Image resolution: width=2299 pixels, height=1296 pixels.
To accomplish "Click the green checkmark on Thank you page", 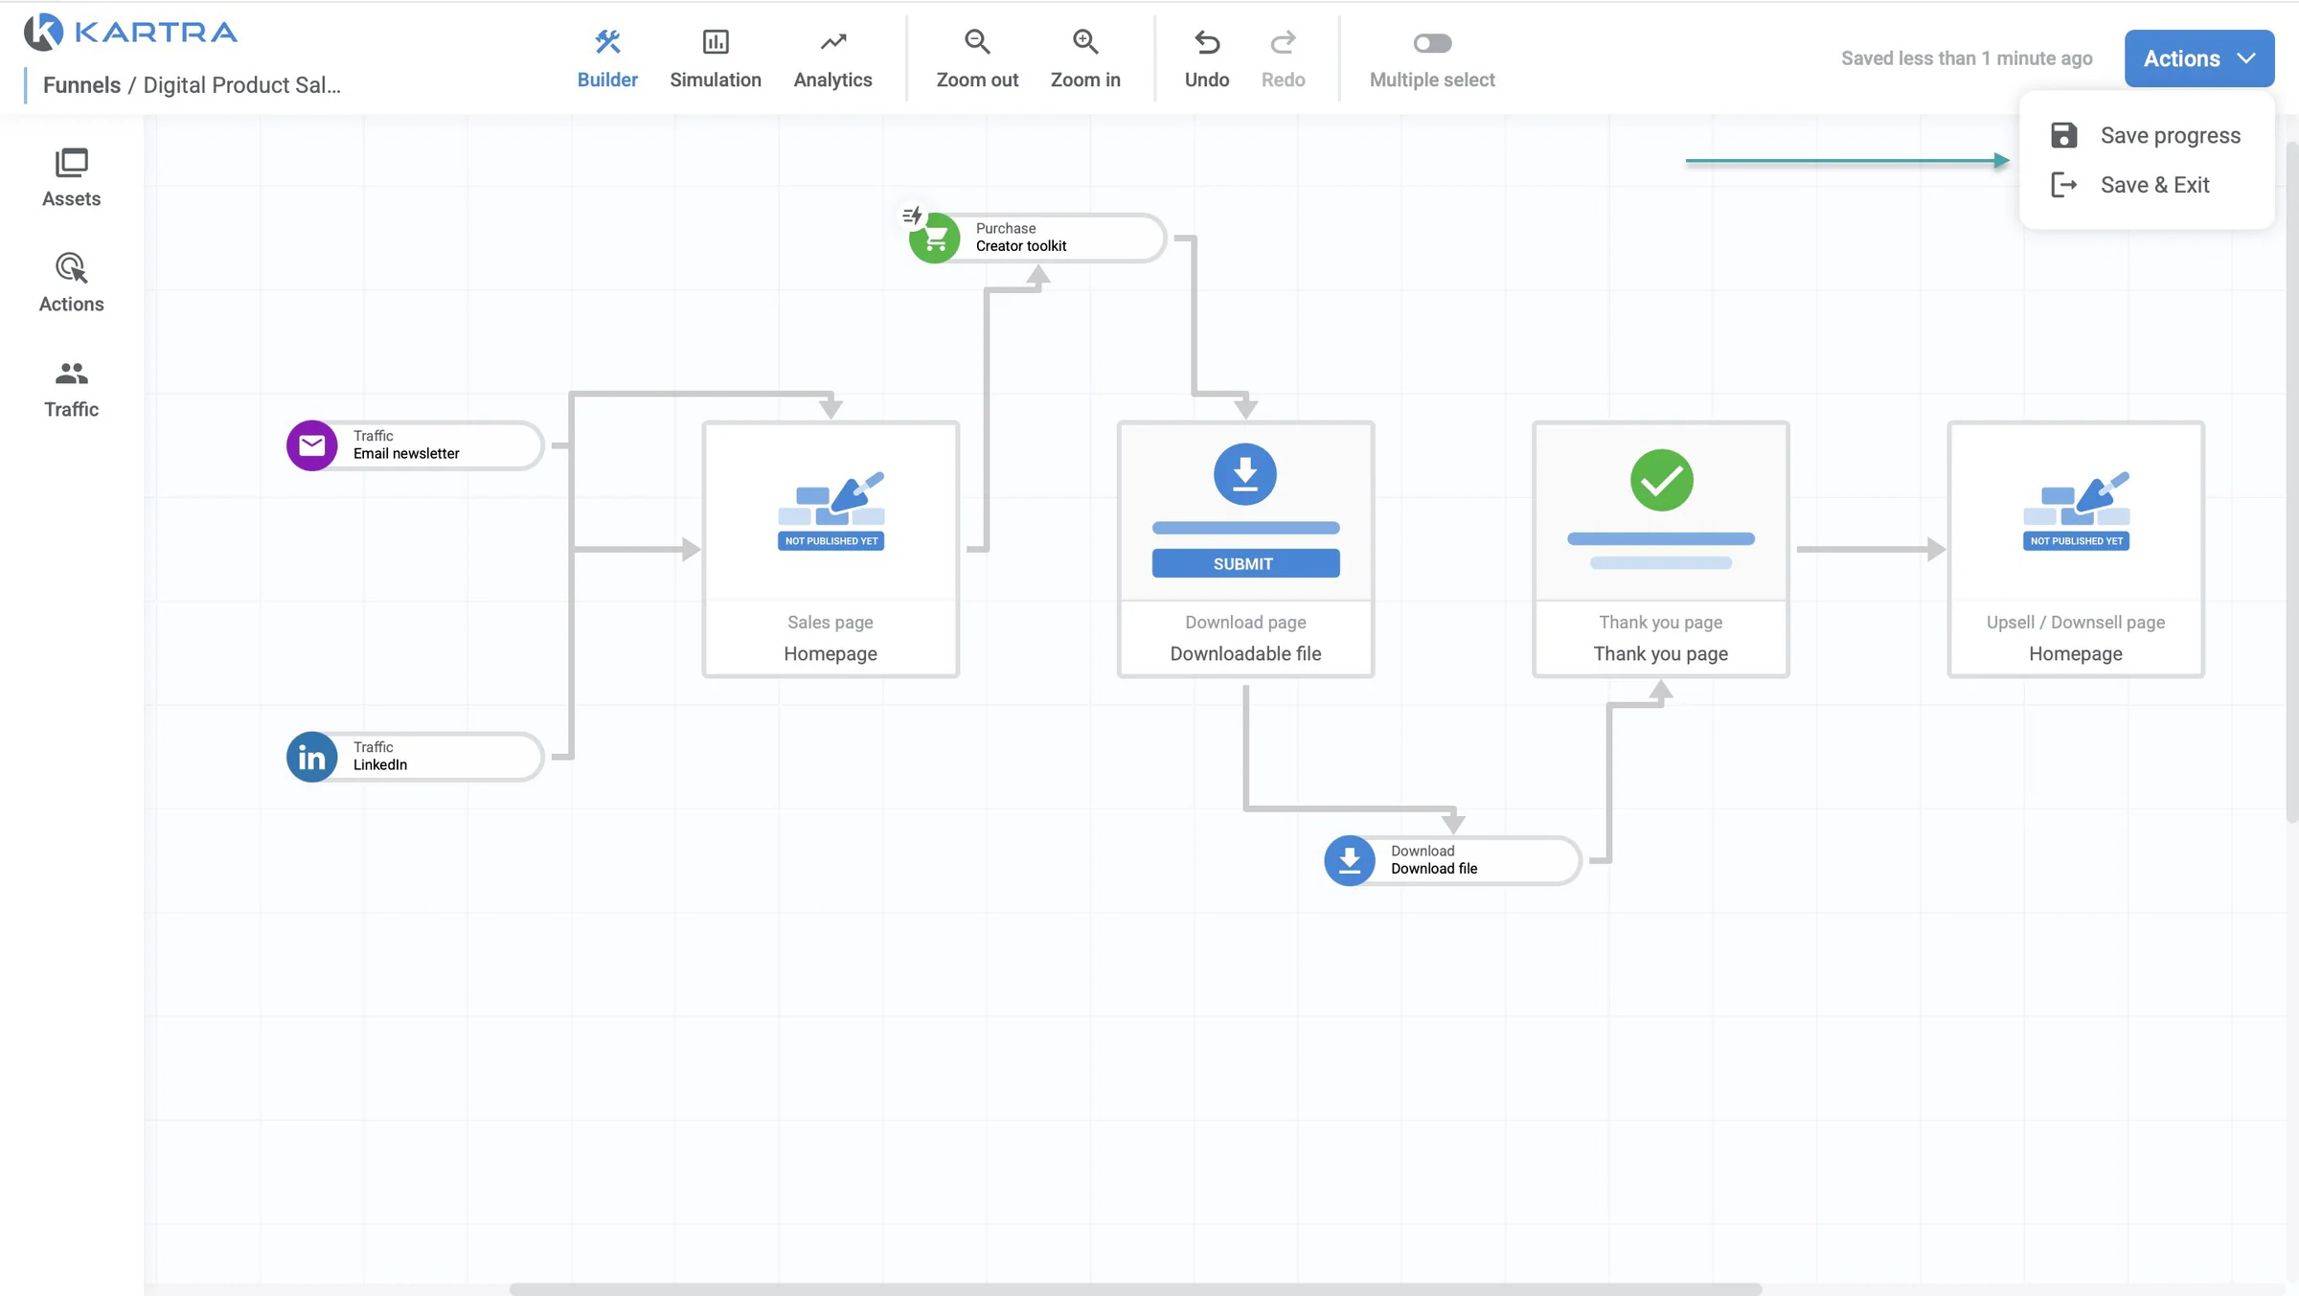I will coord(1662,480).
